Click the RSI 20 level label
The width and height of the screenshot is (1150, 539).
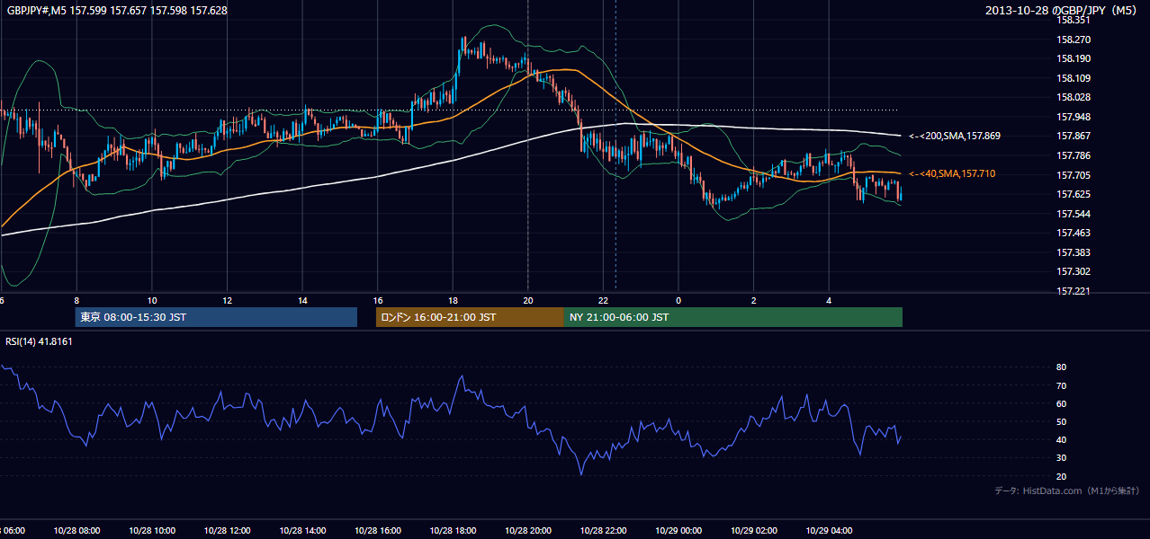(1062, 477)
